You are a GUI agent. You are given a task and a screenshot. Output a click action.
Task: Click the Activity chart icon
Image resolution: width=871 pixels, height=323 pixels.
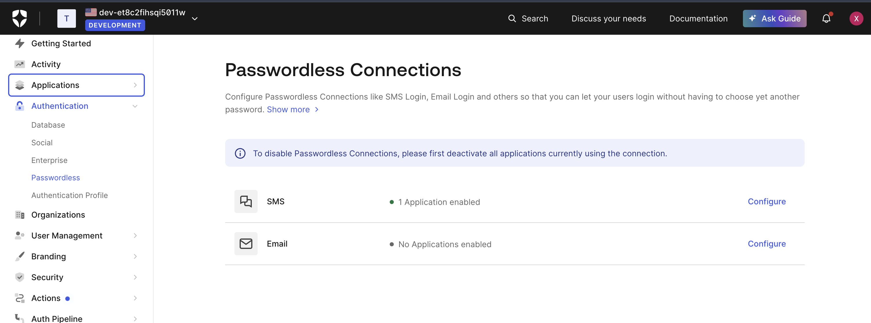(20, 64)
